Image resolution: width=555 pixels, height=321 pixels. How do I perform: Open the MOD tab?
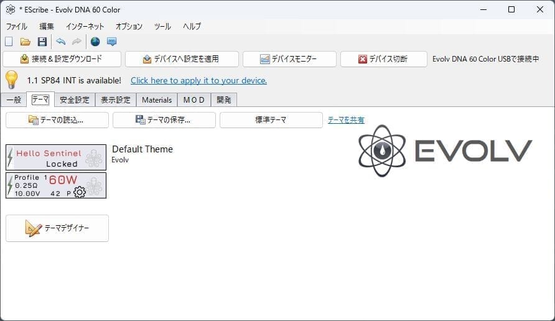point(194,100)
